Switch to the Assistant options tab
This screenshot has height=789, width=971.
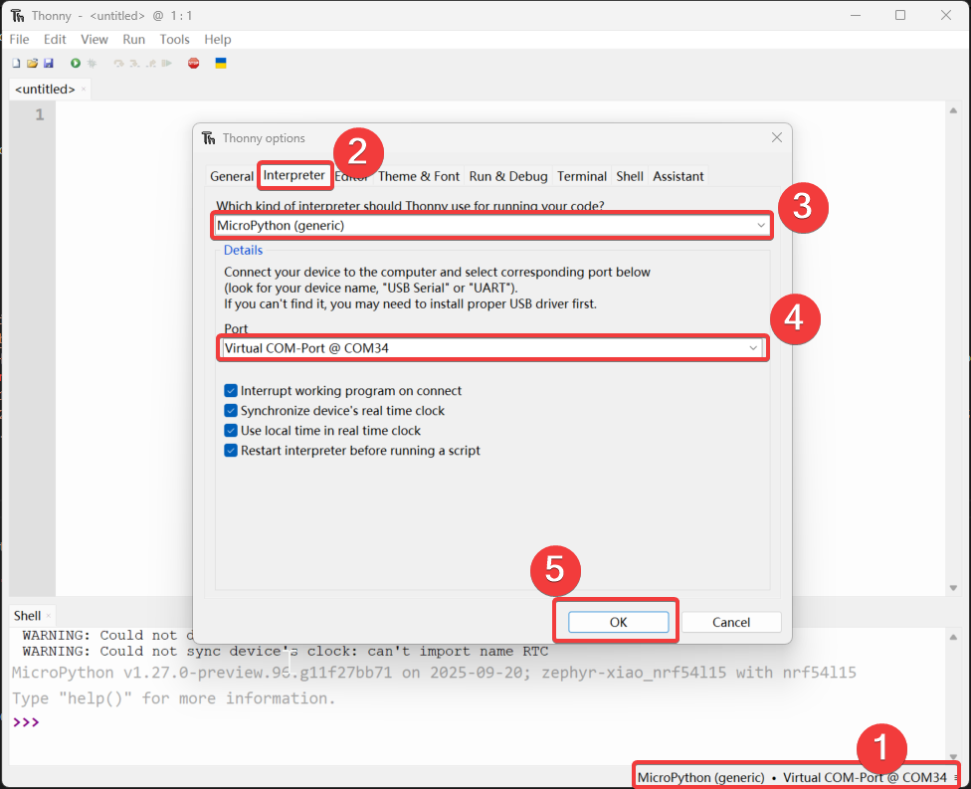[679, 176]
